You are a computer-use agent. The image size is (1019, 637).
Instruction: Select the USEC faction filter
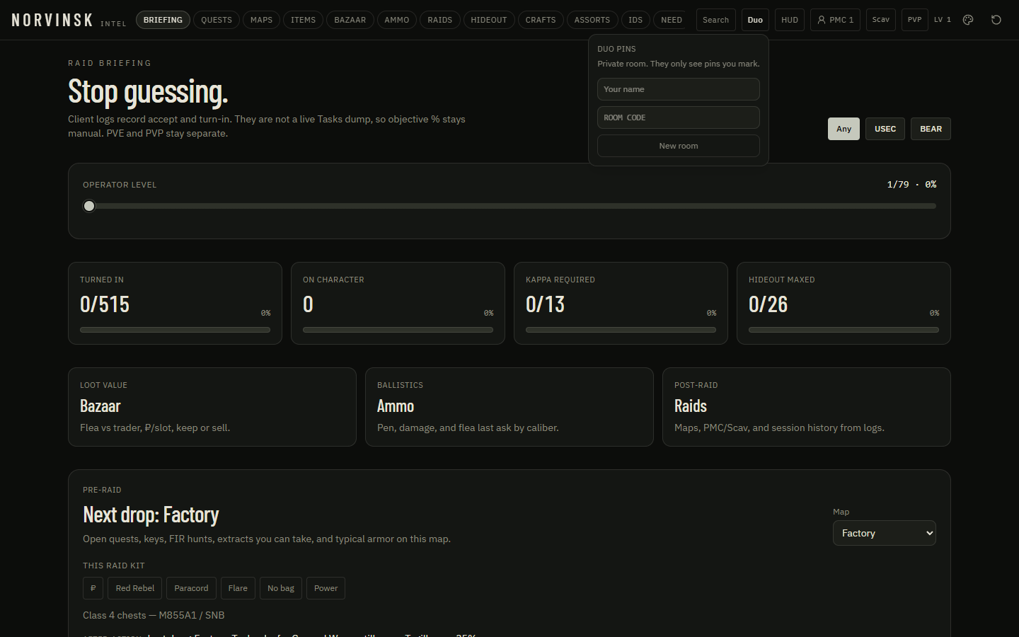point(885,129)
